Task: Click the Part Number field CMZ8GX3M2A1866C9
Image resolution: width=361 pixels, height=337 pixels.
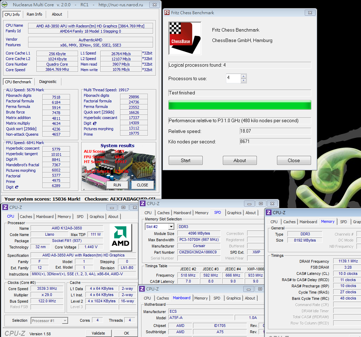Action: pos(199,252)
